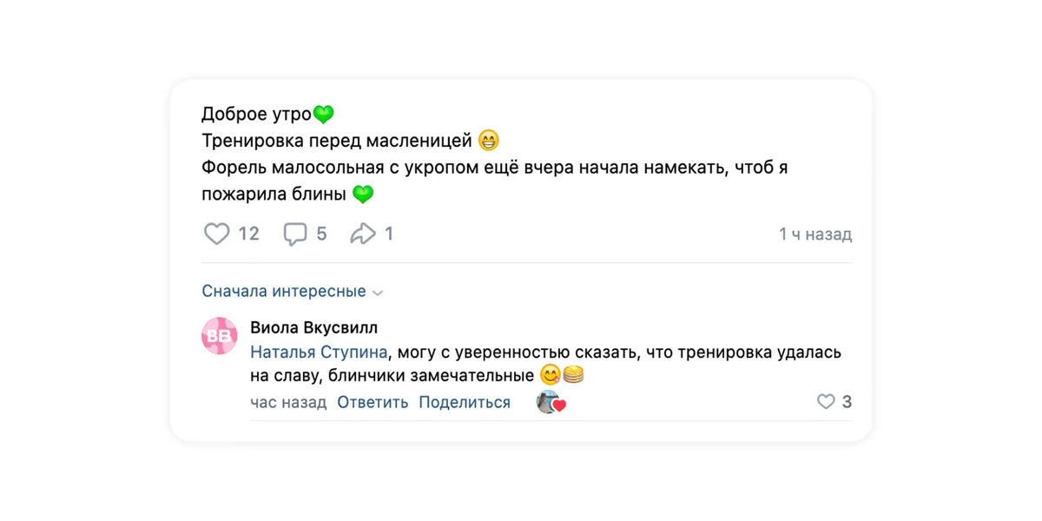Click the pancakes emoji in the comment
The height and width of the screenshot is (521, 1042).
pyautogui.click(x=575, y=373)
